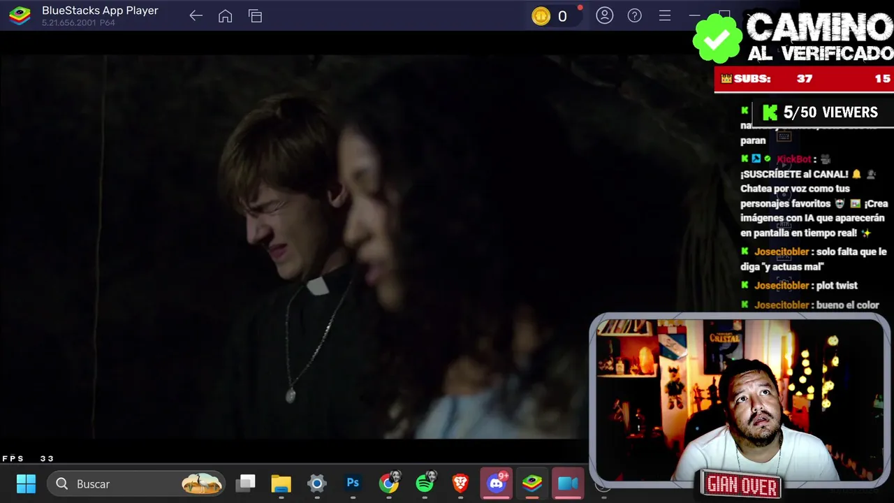Switch to Google Chrome in the taskbar
This screenshot has width=894, height=503.
tap(389, 483)
